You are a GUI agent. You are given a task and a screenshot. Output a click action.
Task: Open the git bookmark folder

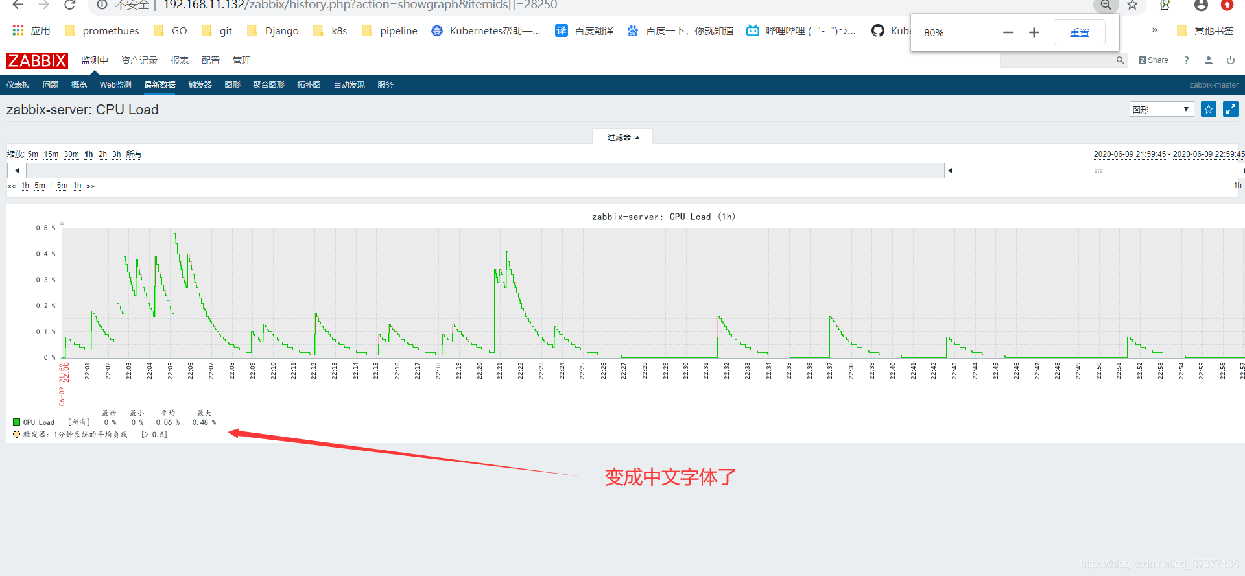tap(217, 30)
